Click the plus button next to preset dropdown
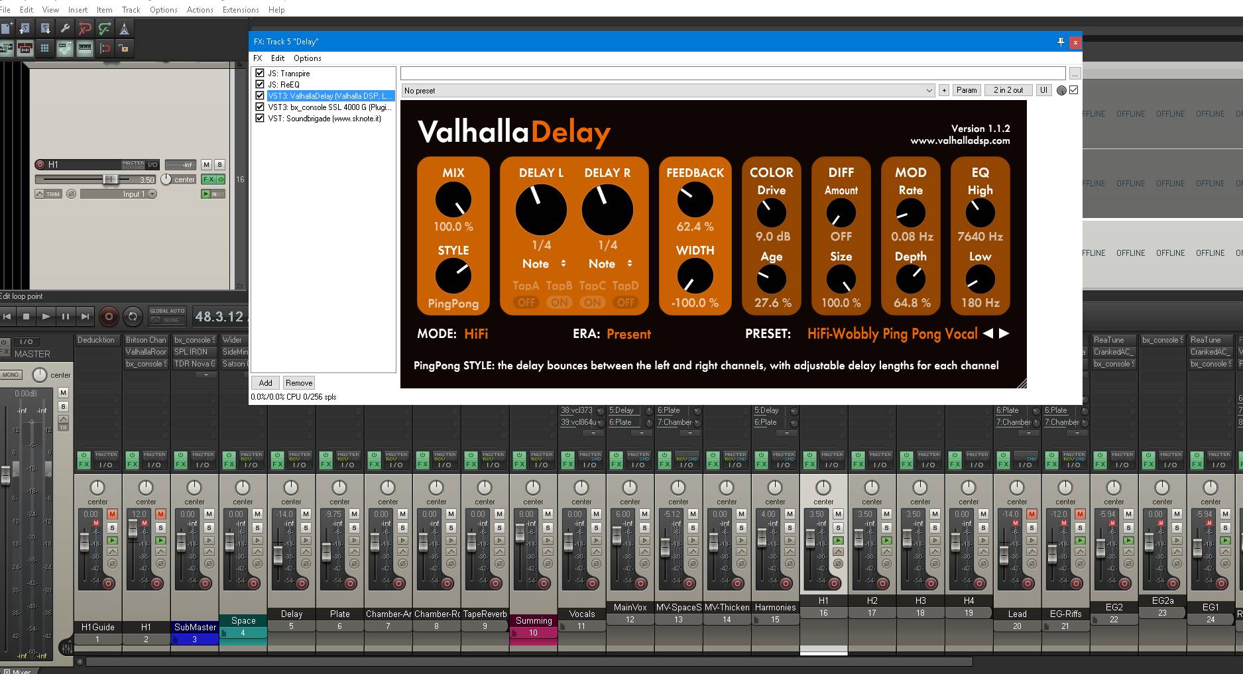 coord(944,90)
